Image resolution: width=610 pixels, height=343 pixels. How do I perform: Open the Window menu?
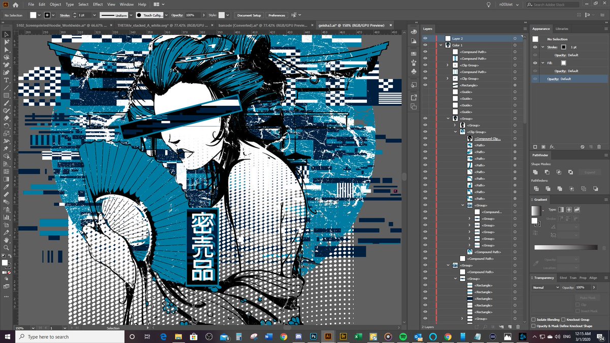pyautogui.click(x=127, y=5)
